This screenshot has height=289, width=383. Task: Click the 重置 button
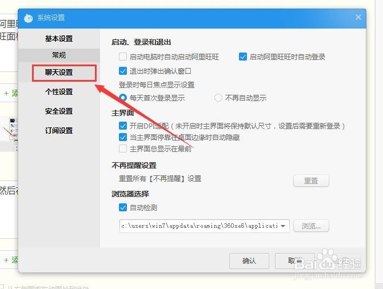(311, 181)
